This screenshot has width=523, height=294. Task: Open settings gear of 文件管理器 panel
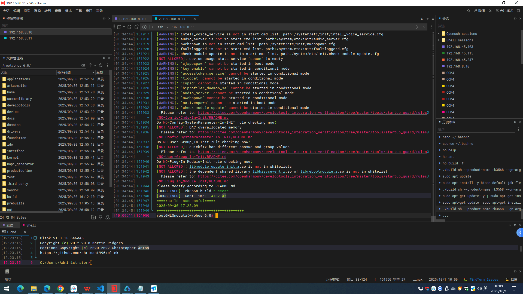(x=104, y=58)
